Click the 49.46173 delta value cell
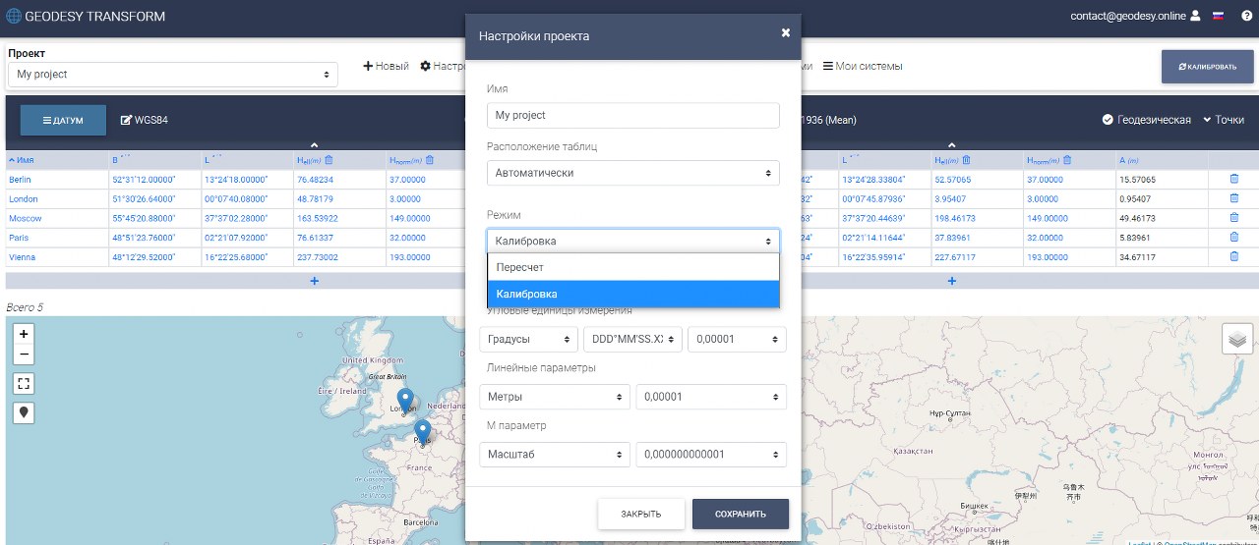 click(x=1162, y=218)
